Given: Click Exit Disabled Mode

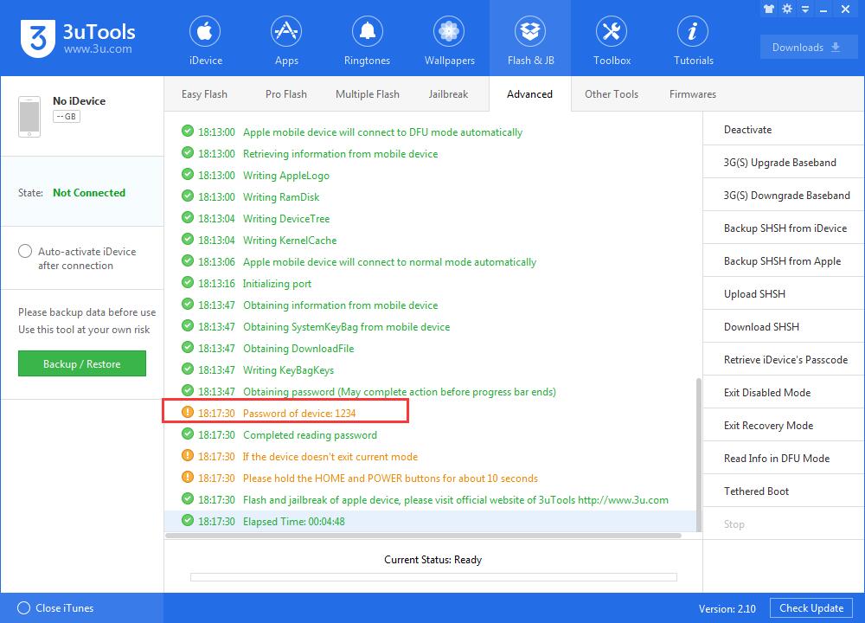Looking at the screenshot, I should point(784,392).
